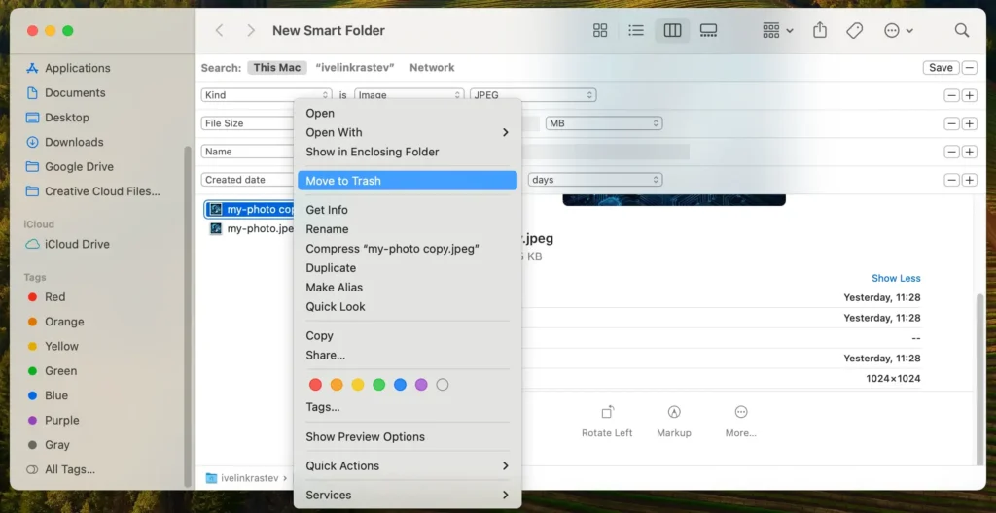Select Duplicate from context menu
996x513 pixels.
click(331, 268)
